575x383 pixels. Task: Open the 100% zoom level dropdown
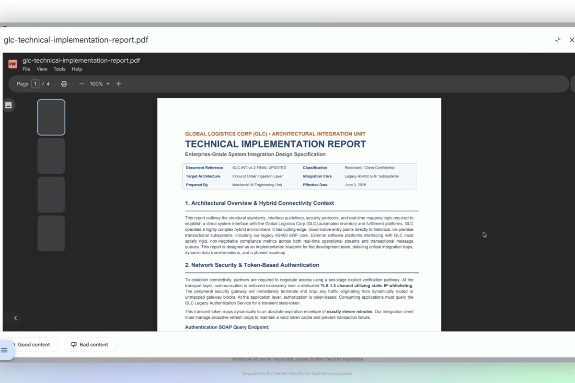coord(100,84)
